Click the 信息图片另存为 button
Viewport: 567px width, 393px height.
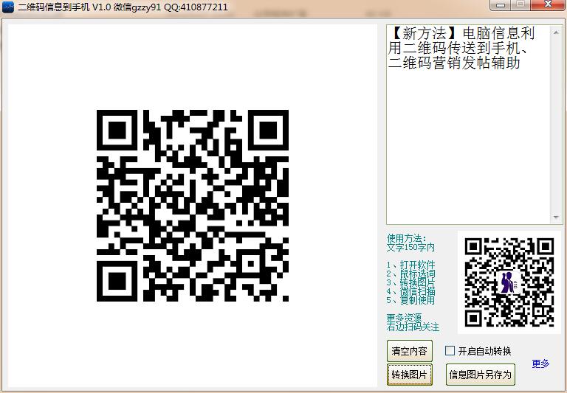(x=480, y=375)
